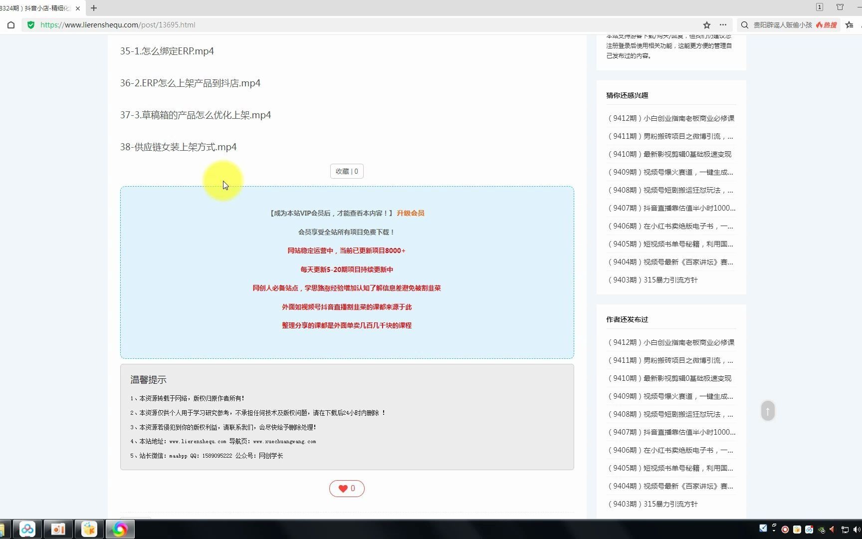Select the 站长微信 contact line

pos(207,456)
